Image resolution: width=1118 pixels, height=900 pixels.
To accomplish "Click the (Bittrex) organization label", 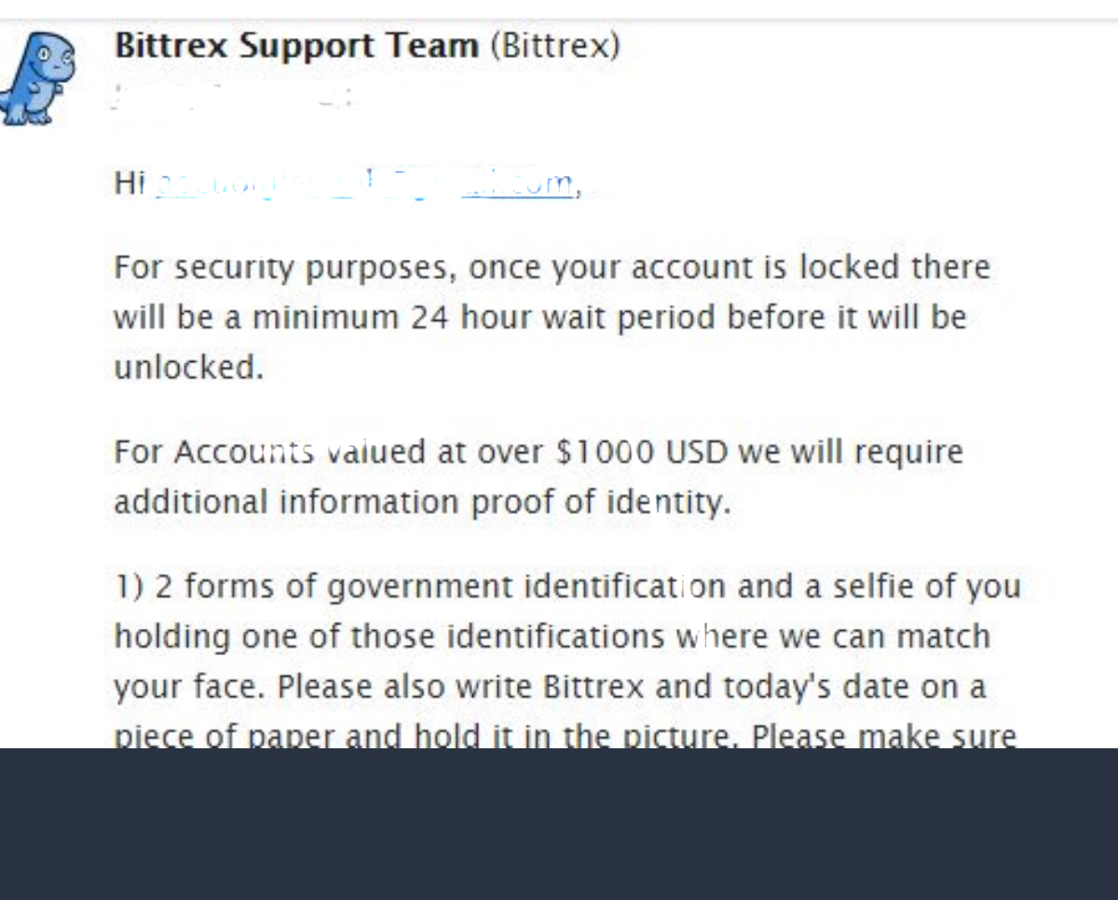I will coord(555,47).
